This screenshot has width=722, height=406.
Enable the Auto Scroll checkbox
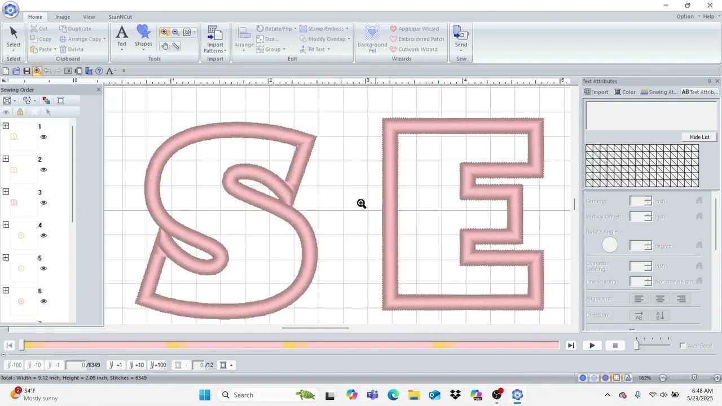pos(683,346)
